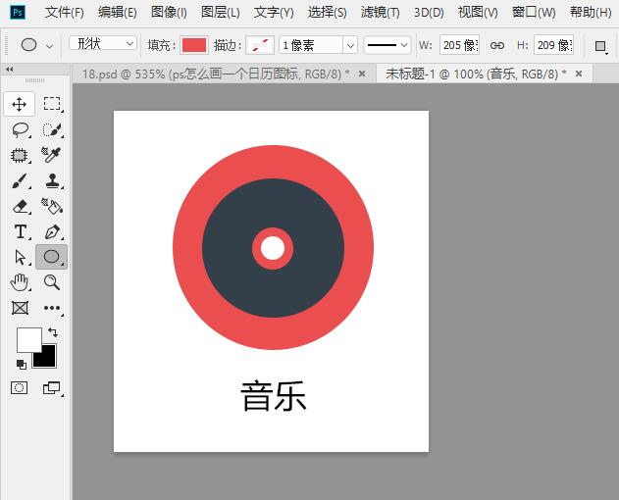619x500 pixels.
Task: Toggle width-height link constraint
Action: (496, 45)
